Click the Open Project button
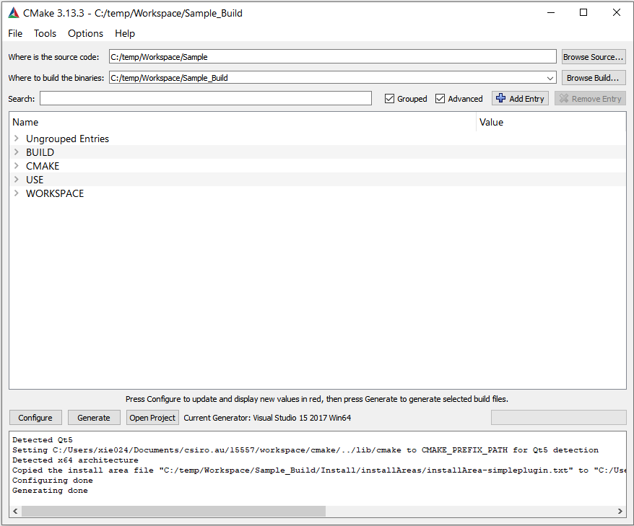Viewport: 634px width, 526px height. [x=152, y=418]
